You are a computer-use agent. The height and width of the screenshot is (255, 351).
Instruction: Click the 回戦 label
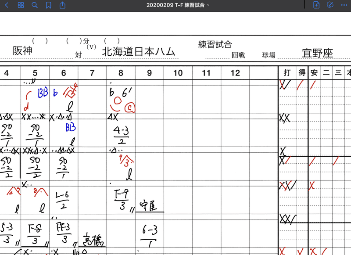(238, 55)
